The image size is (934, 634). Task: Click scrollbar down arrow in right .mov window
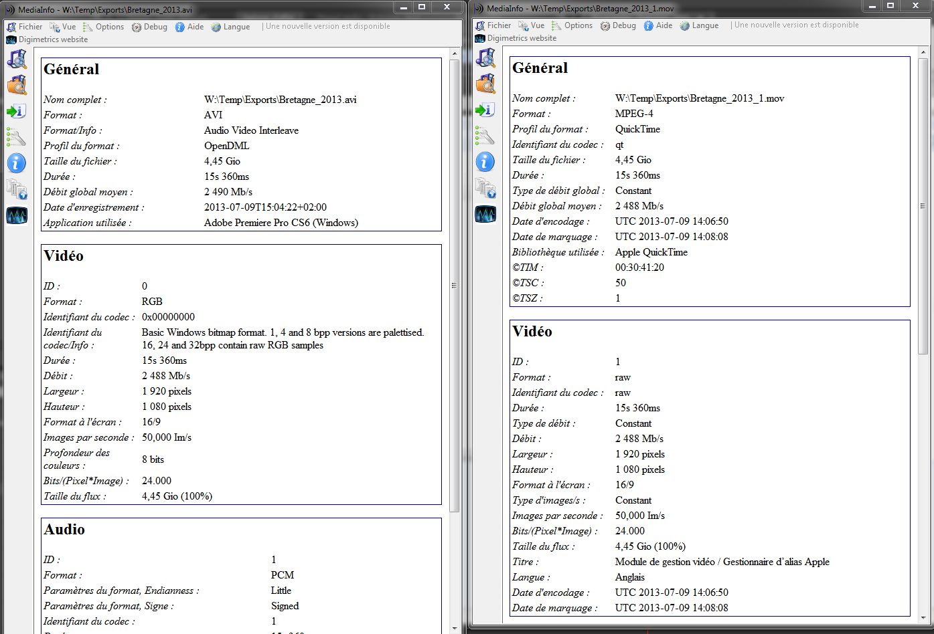(923, 618)
